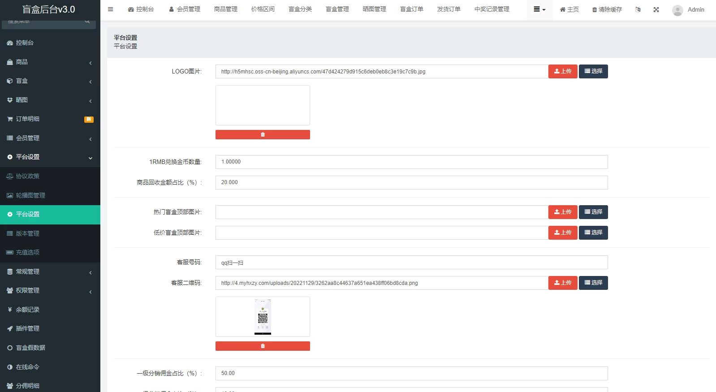Click 选择 button for 客服二维码
Screen dimensions: 716x392
(x=593, y=283)
